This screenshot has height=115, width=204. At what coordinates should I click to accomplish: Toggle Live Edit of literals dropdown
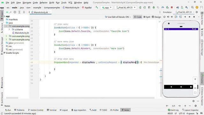point(118,17)
